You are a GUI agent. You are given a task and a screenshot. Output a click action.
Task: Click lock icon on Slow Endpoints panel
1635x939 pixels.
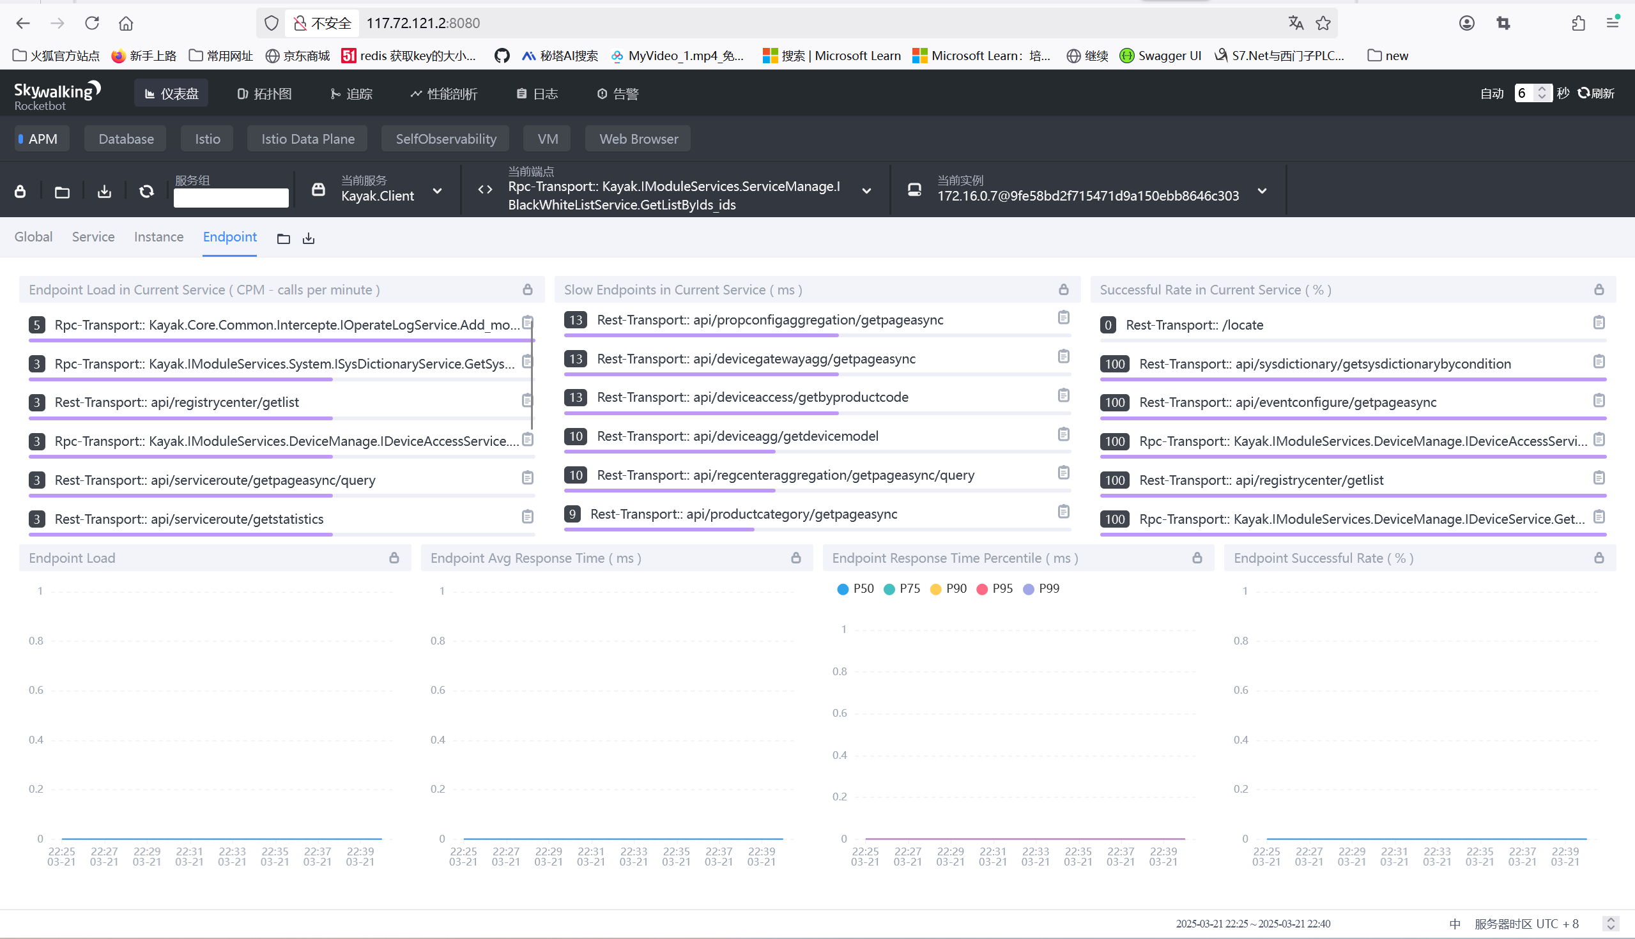pos(1064,289)
